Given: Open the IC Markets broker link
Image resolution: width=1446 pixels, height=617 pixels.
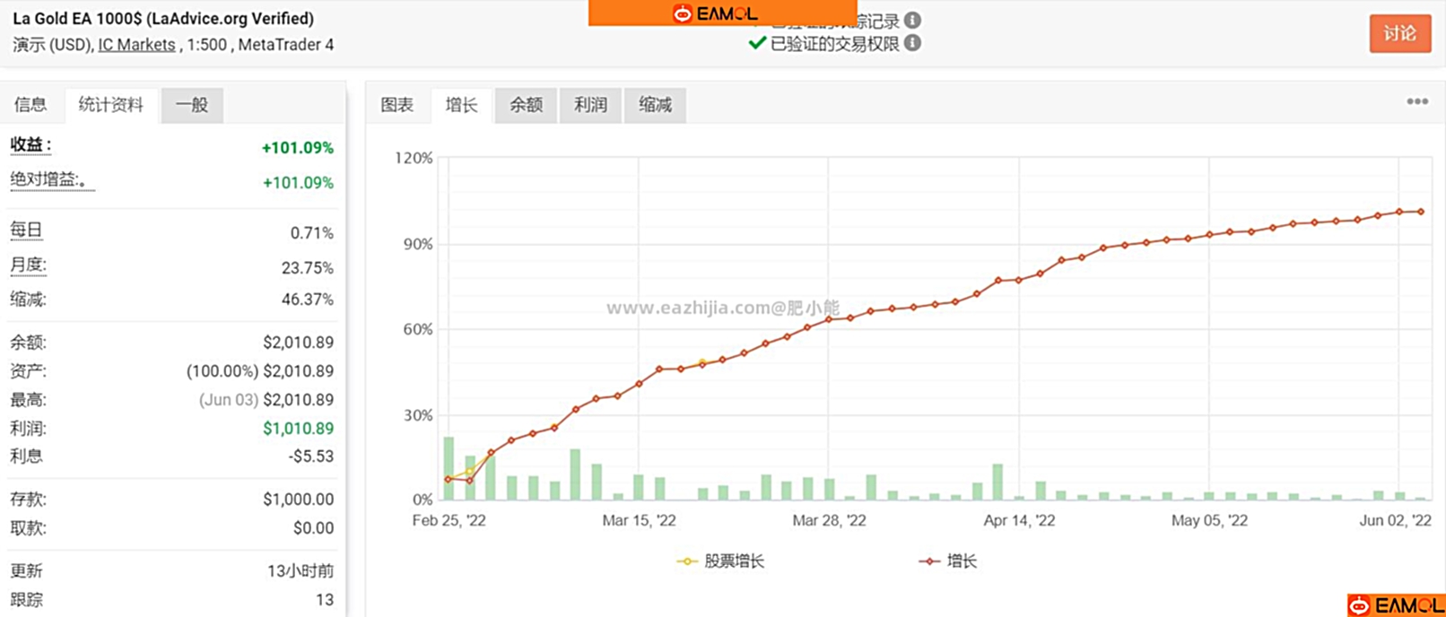Looking at the screenshot, I should 136,45.
